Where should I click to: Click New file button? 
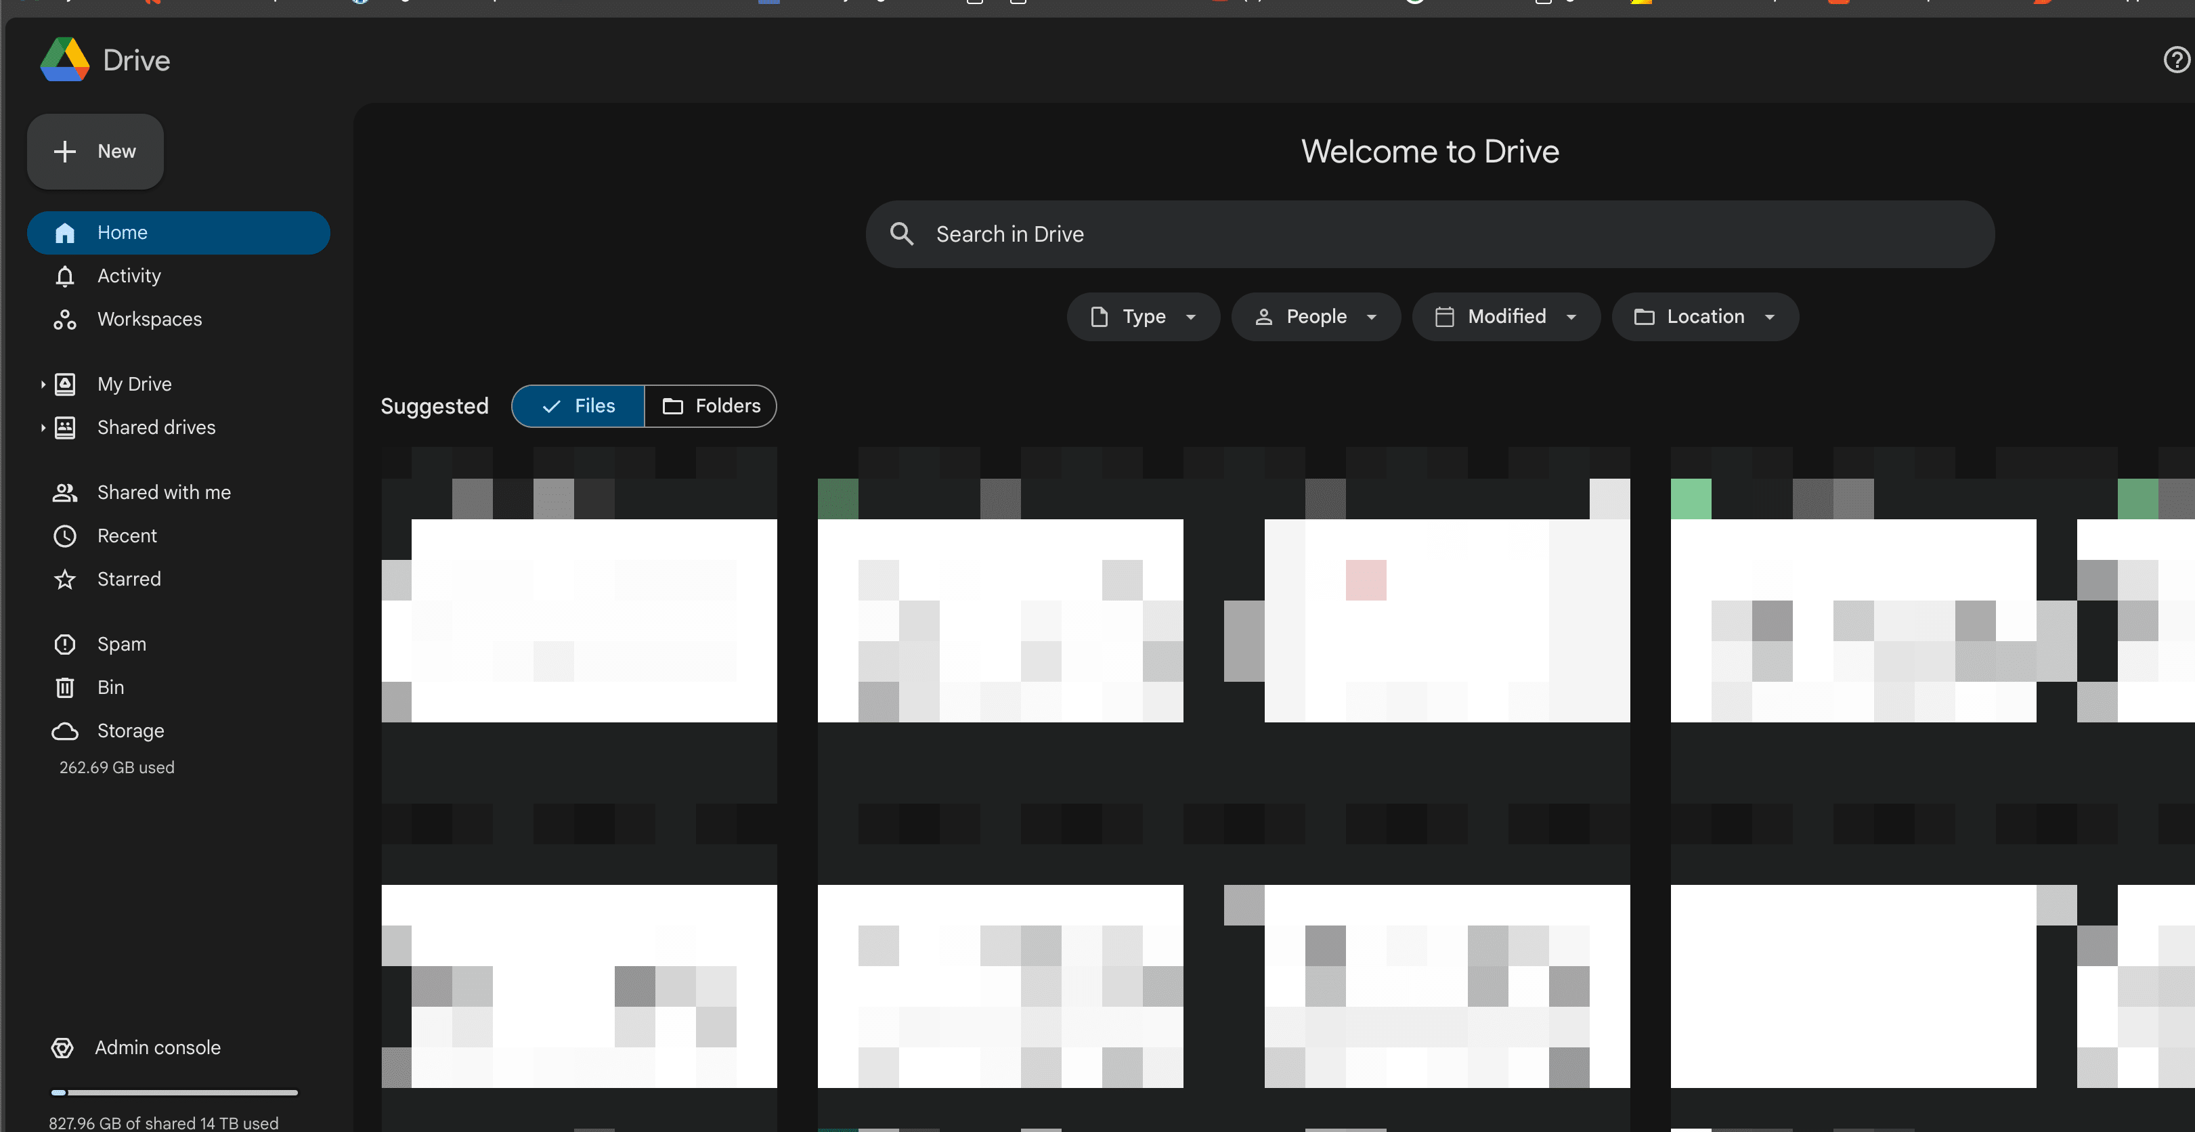94,150
